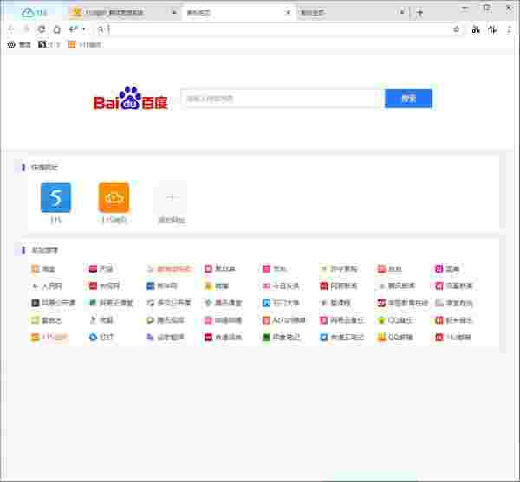This screenshot has height=482, width=520.
Task: Open a new tab with the plus button
Action: point(419,13)
